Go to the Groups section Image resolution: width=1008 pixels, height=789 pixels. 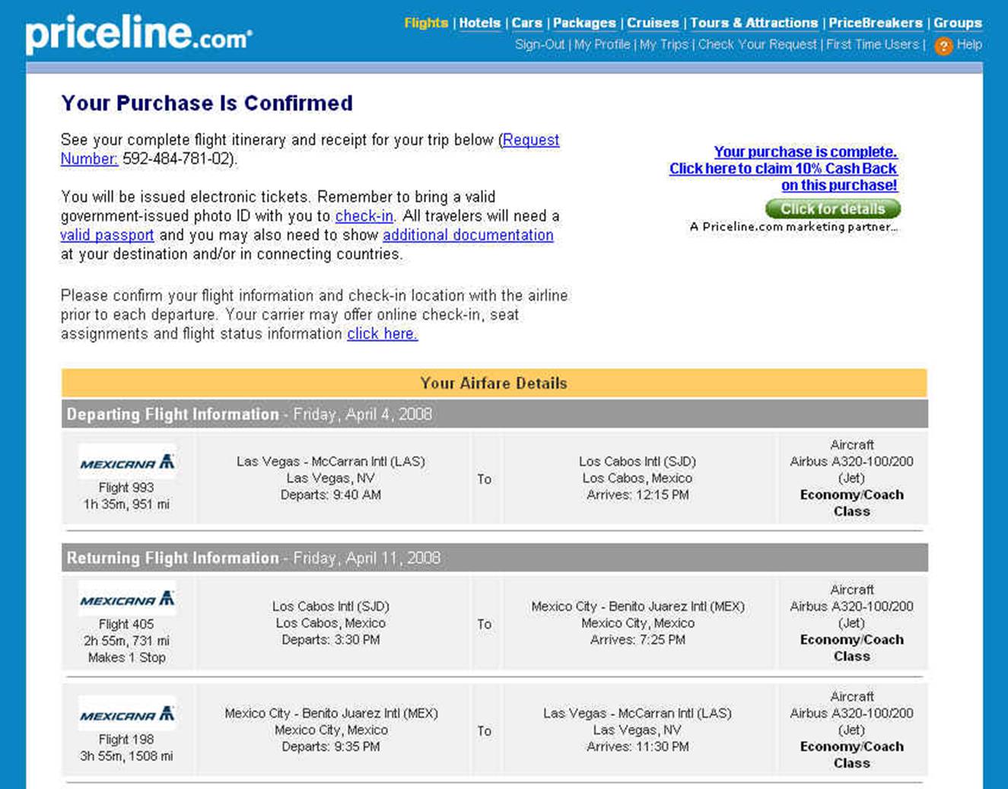pyautogui.click(x=958, y=23)
